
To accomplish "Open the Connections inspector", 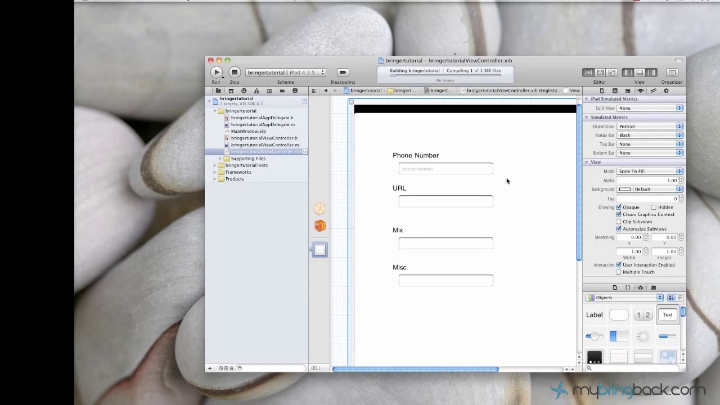I will (666, 91).
